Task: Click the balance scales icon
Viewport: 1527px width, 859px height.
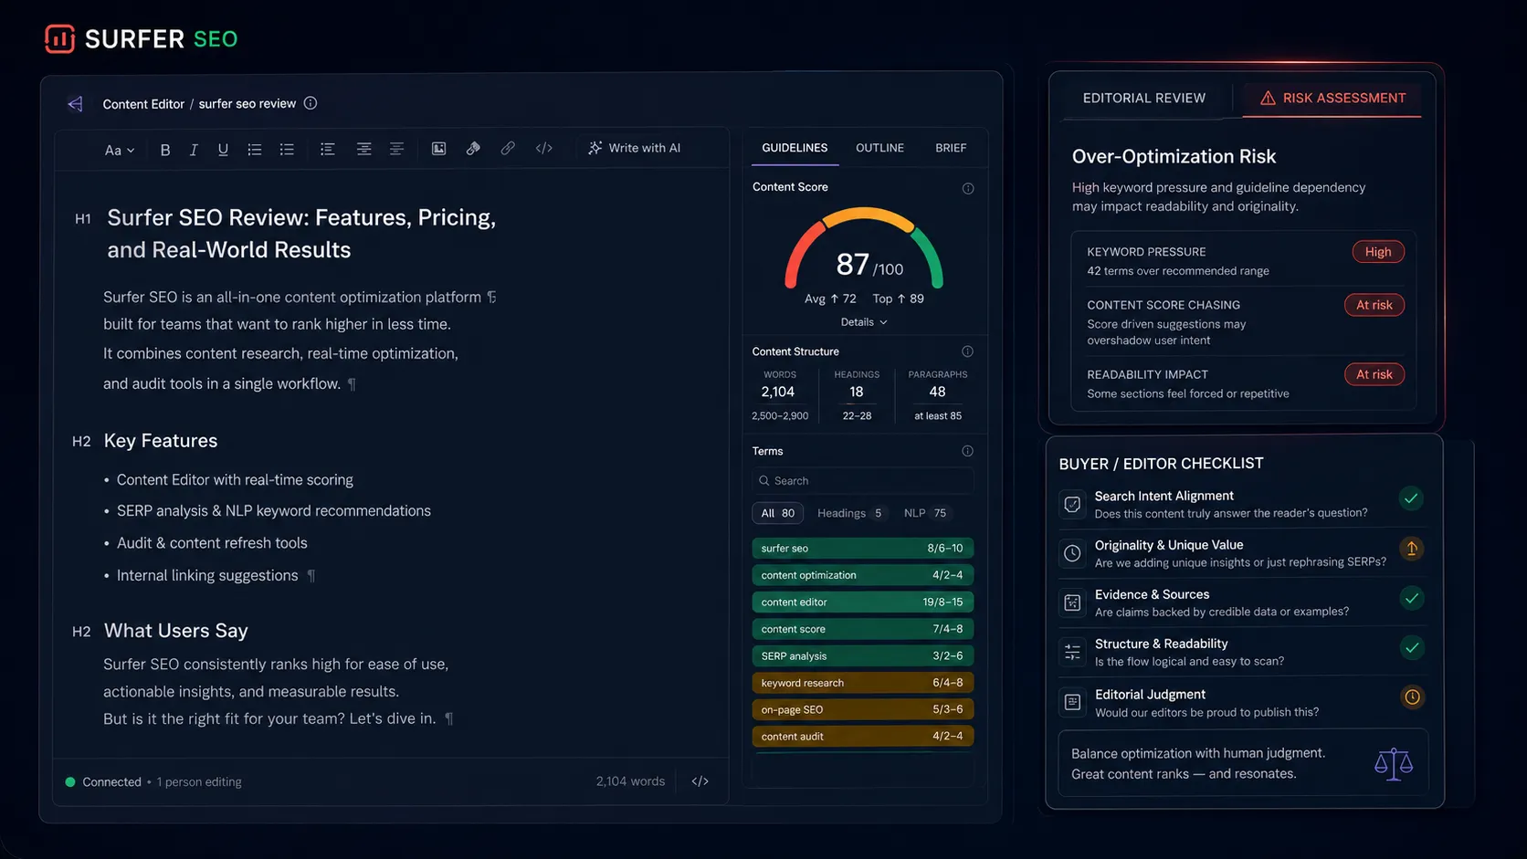Action: 1394,764
